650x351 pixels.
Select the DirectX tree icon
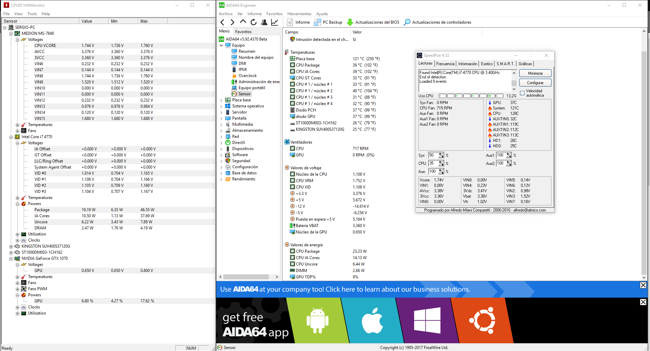click(x=228, y=143)
